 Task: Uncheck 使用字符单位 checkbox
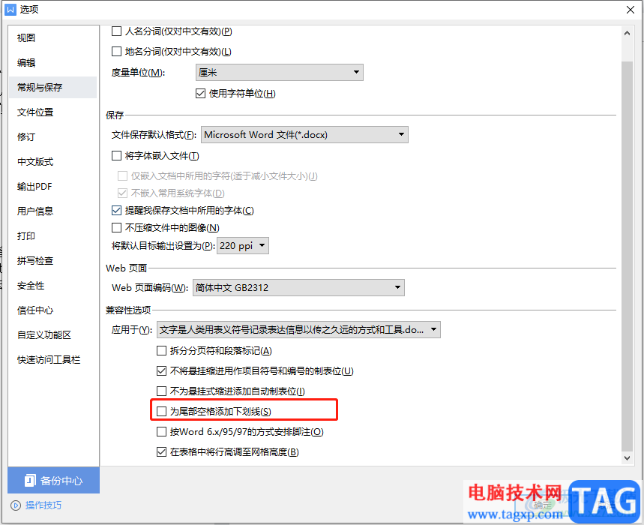point(200,93)
